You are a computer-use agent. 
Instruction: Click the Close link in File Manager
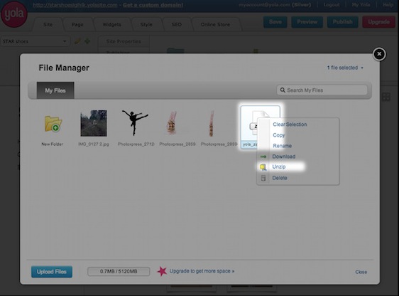coord(361,272)
